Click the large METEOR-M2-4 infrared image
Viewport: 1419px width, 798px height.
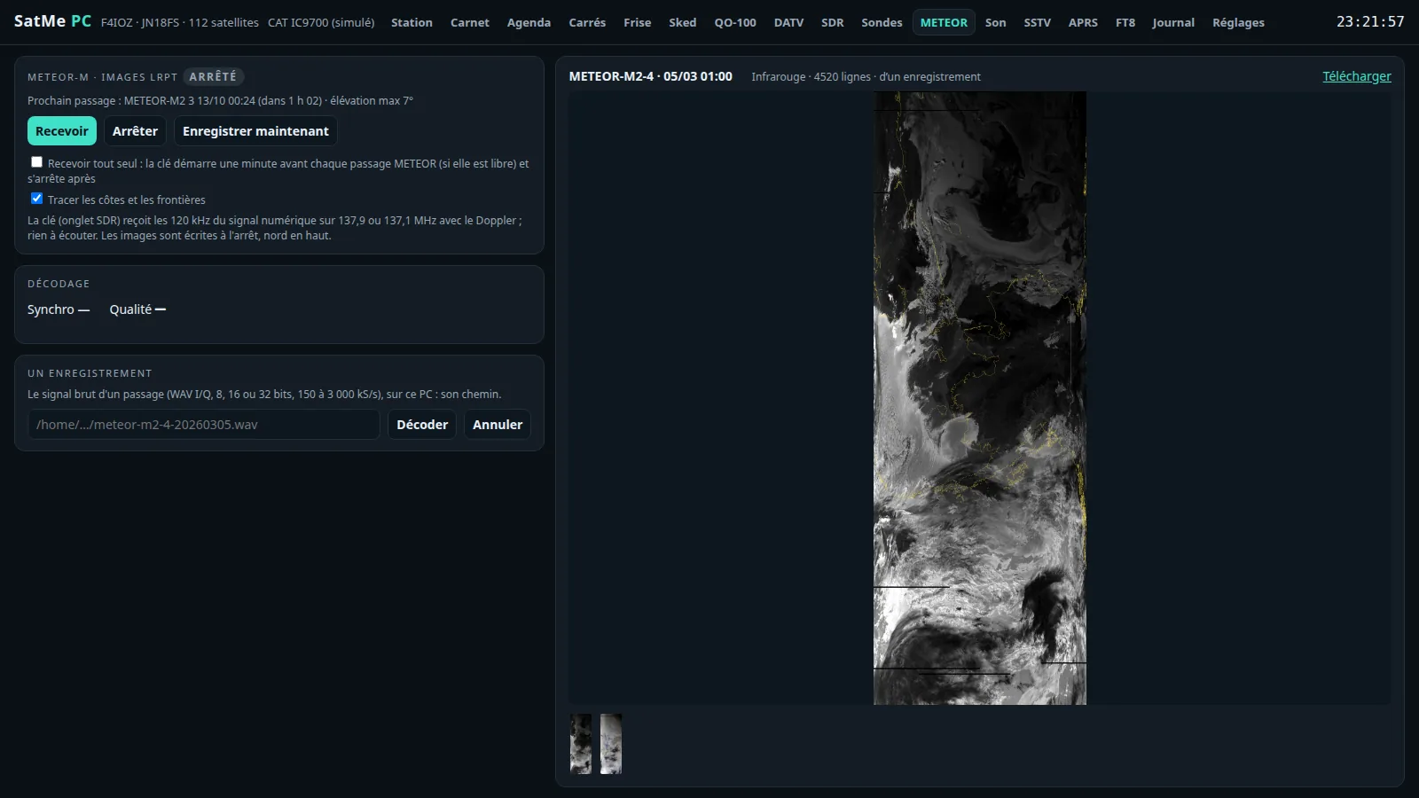click(x=980, y=398)
